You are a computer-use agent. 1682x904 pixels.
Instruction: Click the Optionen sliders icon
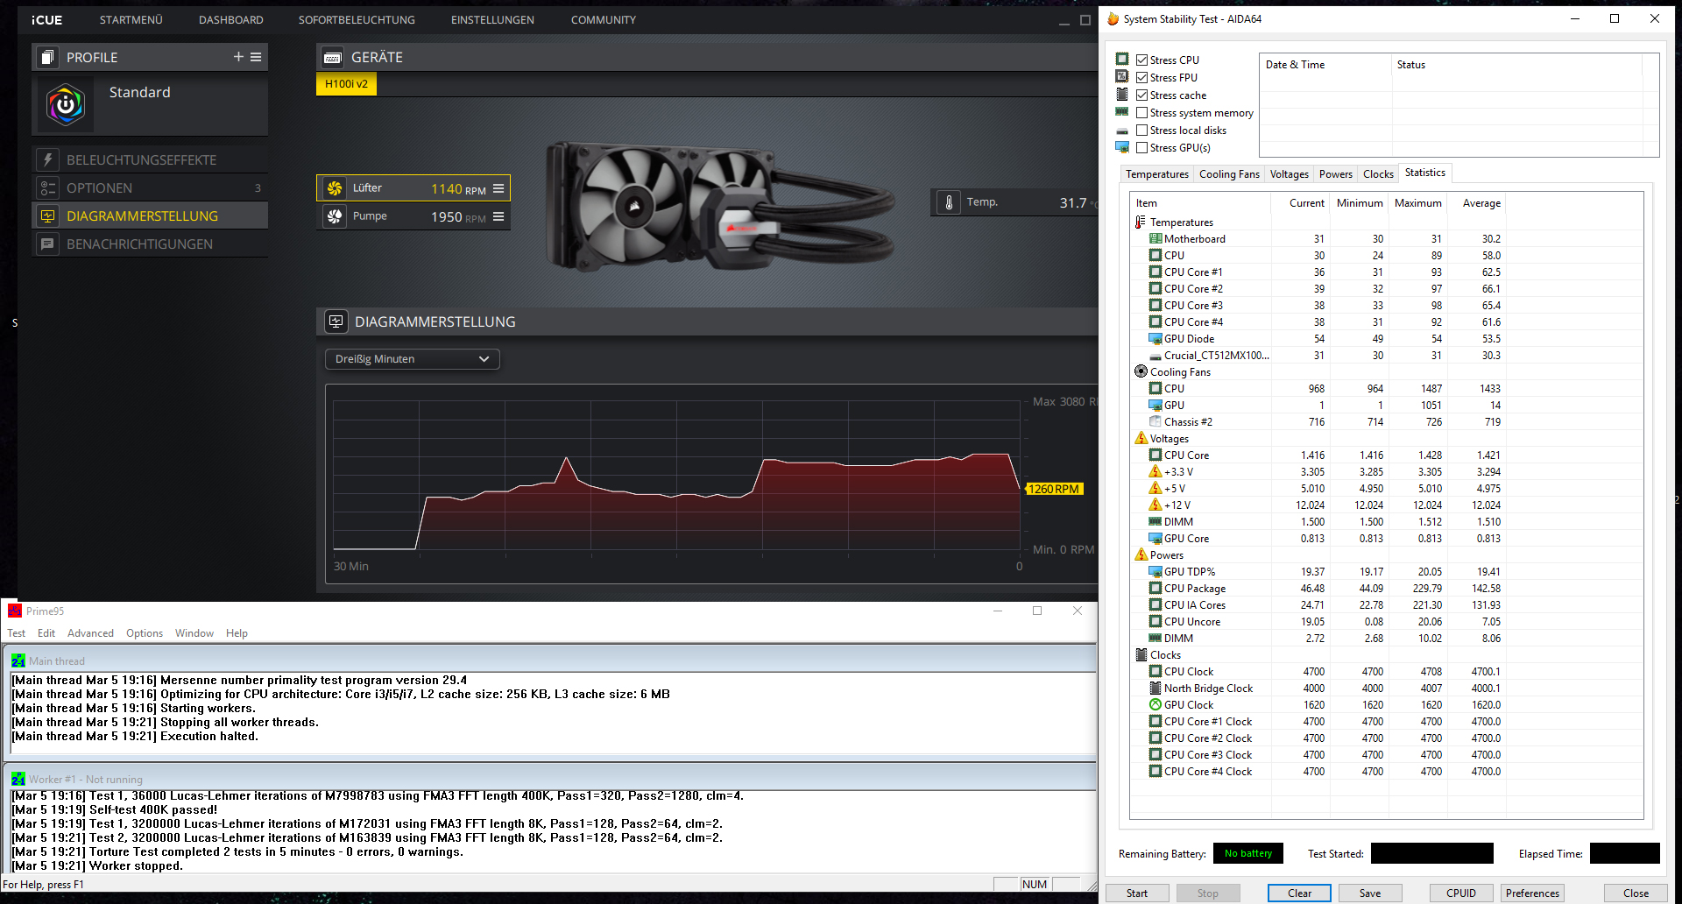(47, 188)
